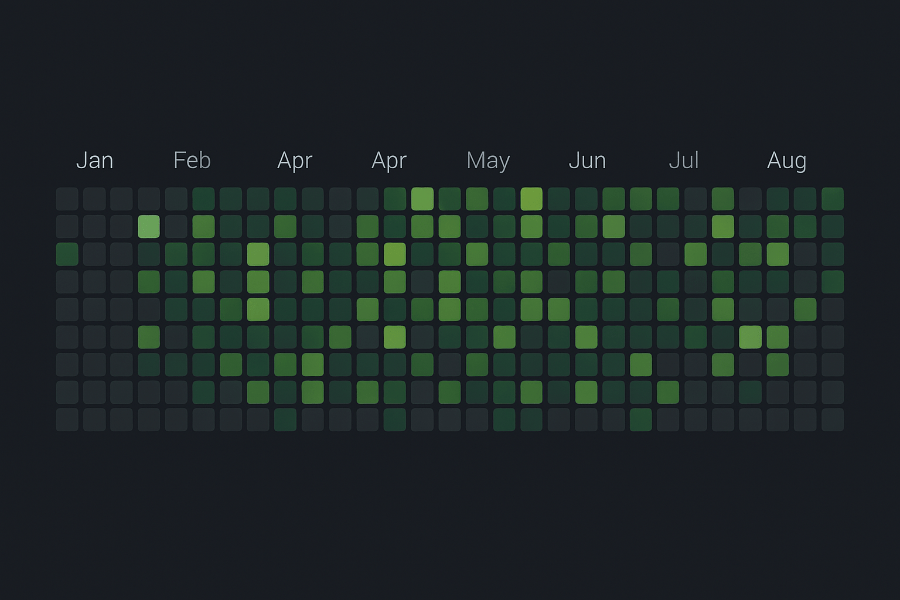Click the light green square in the Feb column
Viewport: 900px width, 600px height.
pyautogui.click(x=149, y=226)
